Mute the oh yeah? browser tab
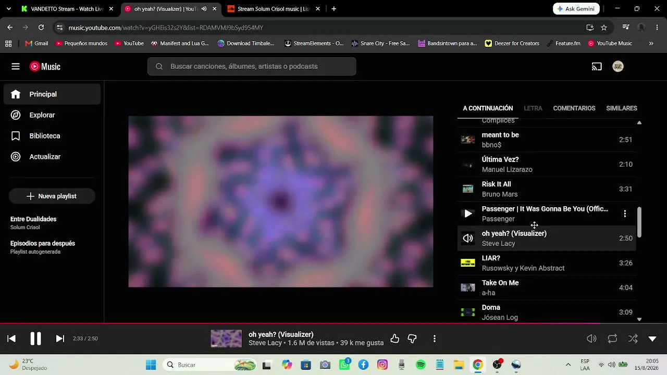 pos(204,9)
